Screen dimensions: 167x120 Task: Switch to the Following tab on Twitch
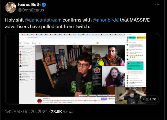pyautogui.click(x=26, y=43)
